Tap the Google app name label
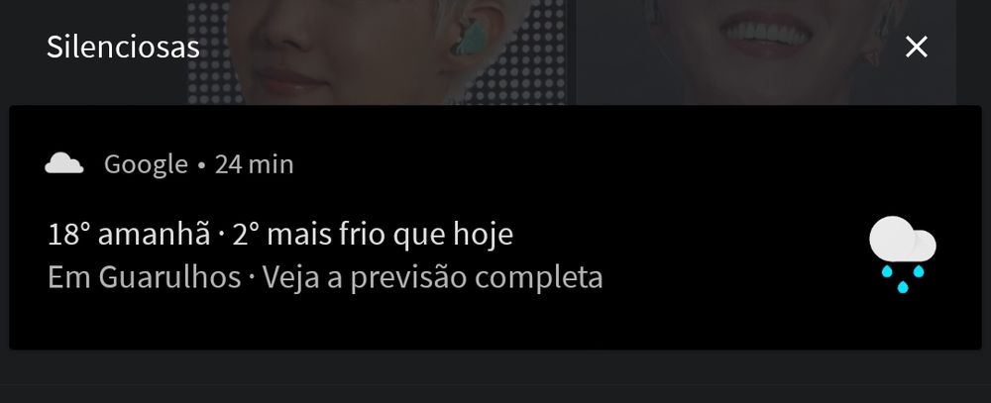The width and height of the screenshot is (991, 403). 146,164
